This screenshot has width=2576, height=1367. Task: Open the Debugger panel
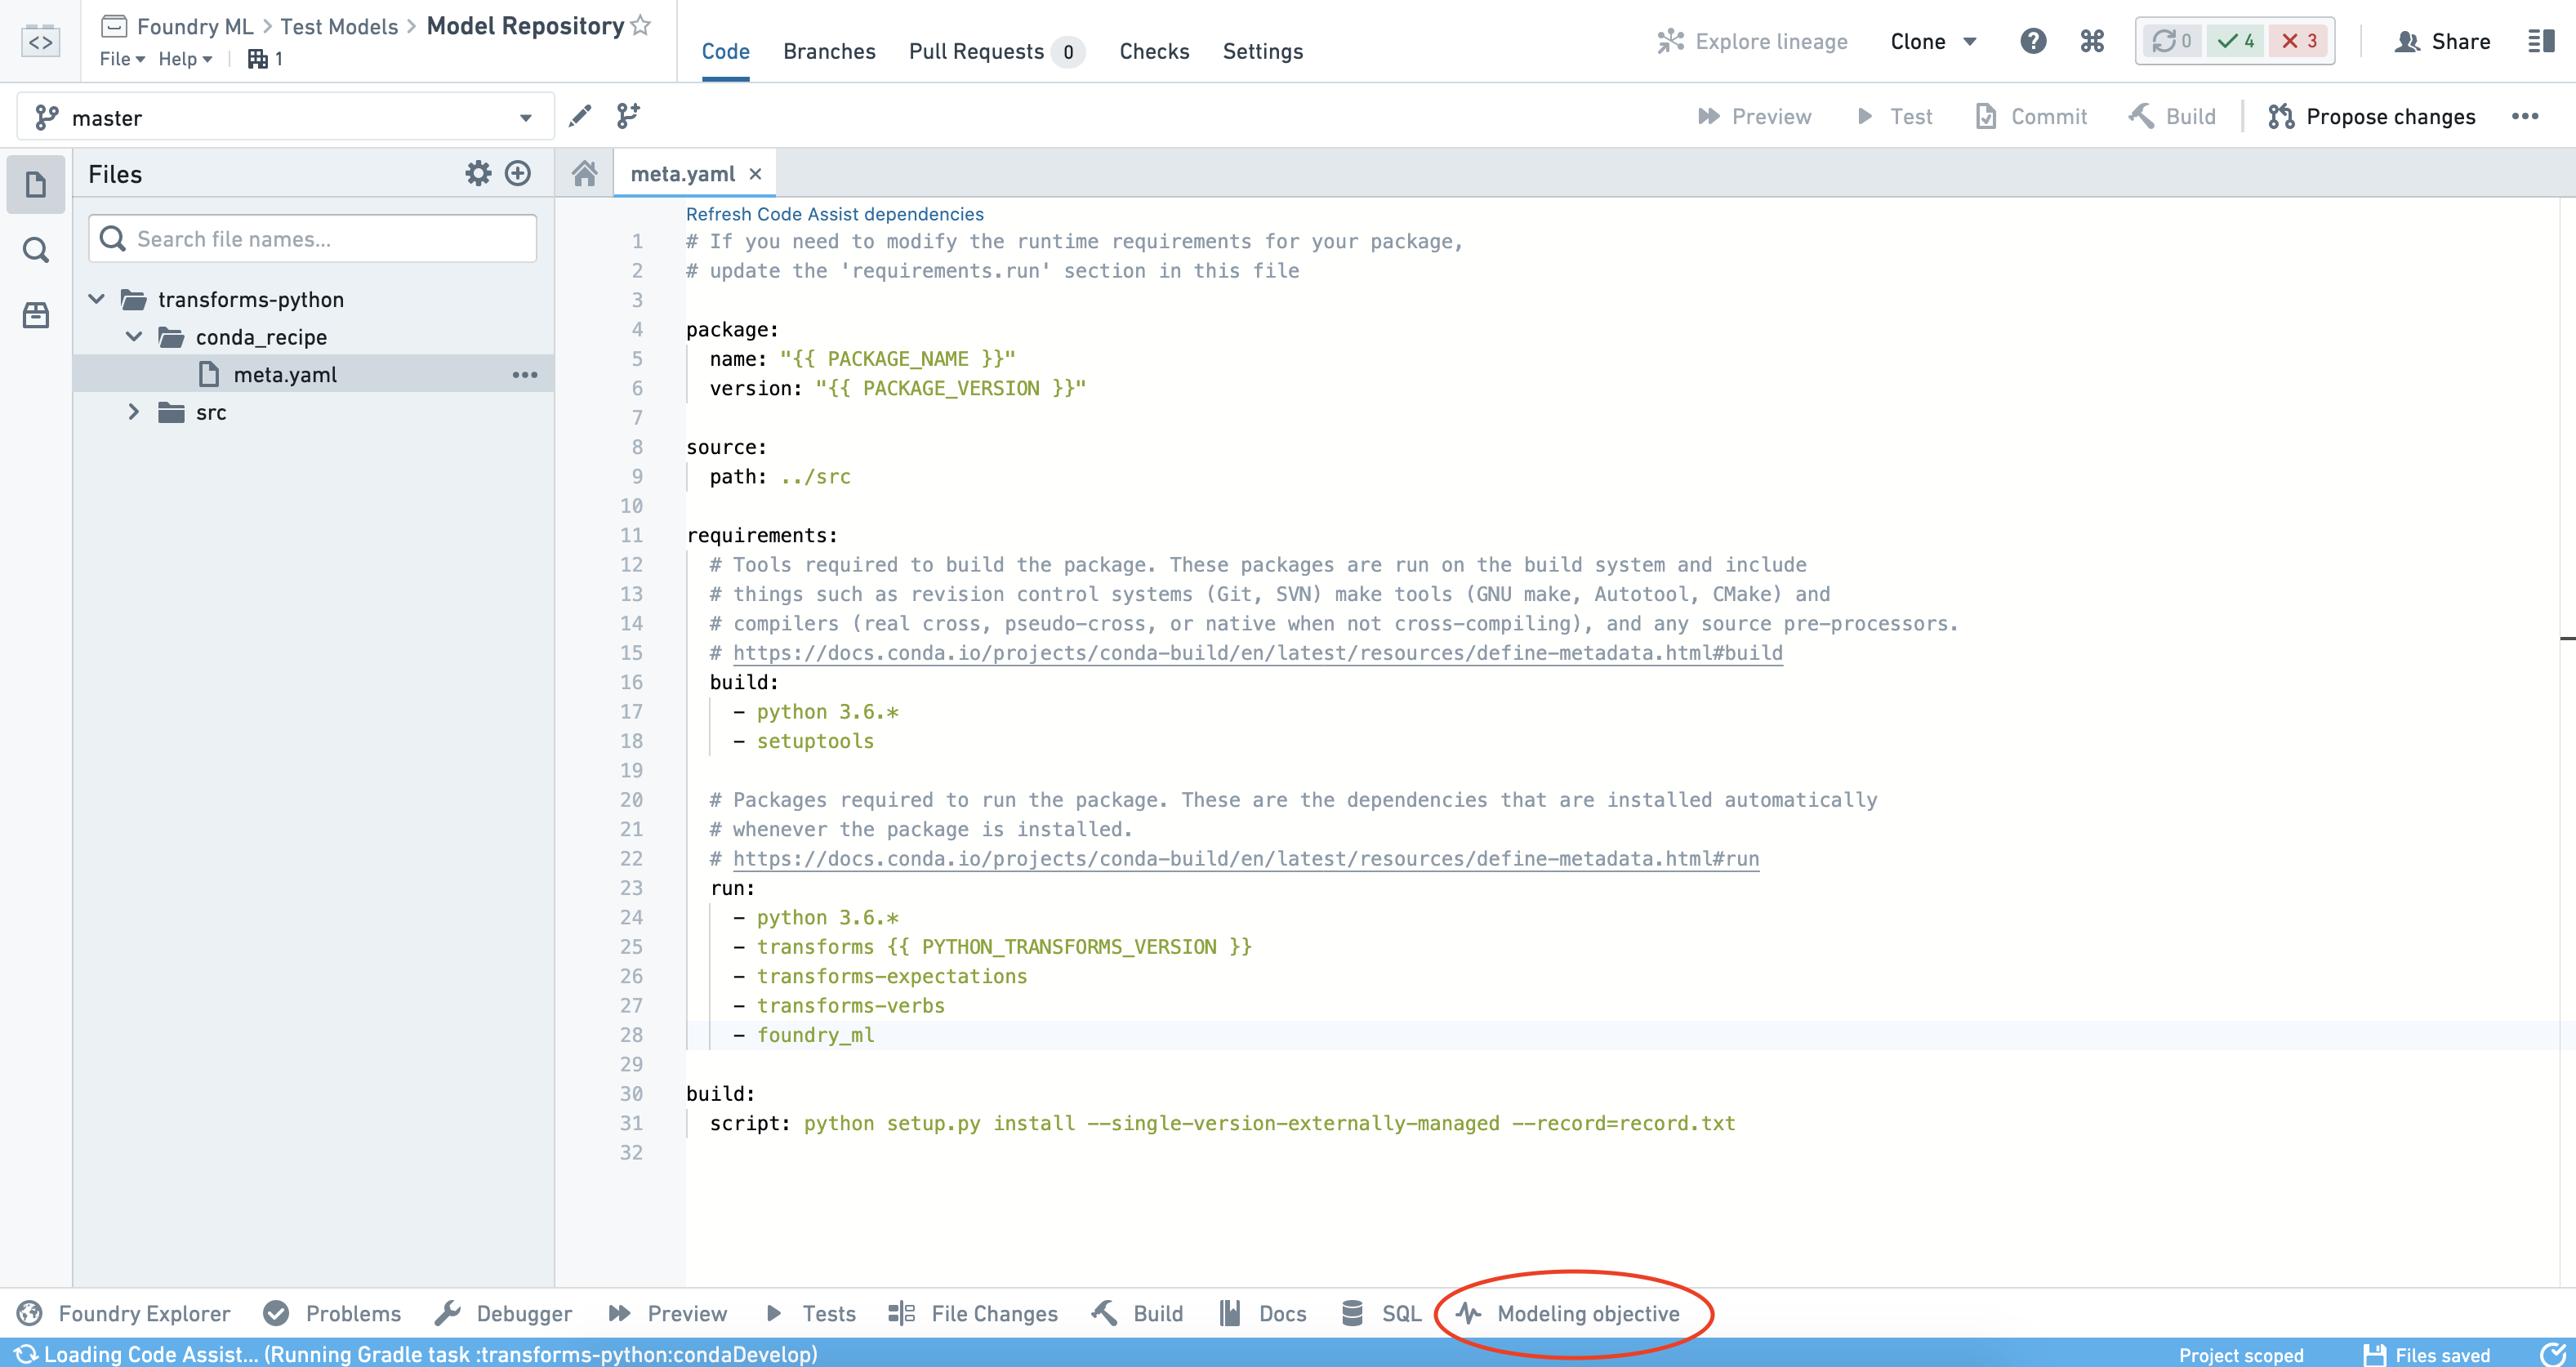(504, 1313)
